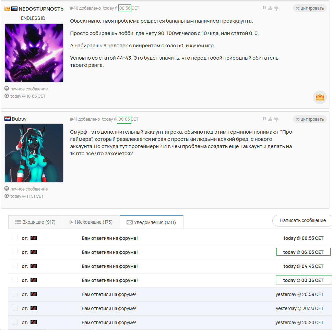Click sender avatar icon in 20:59 notification row
Image resolution: width=332 pixels, height=330 pixels.
pyautogui.click(x=34, y=294)
